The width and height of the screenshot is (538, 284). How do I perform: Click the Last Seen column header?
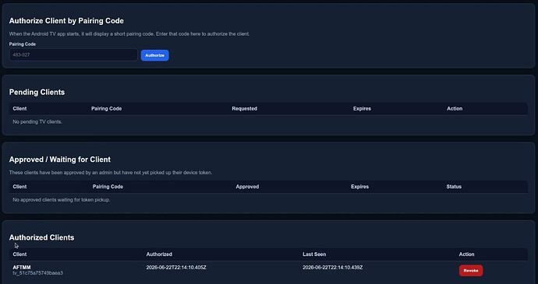coord(314,254)
